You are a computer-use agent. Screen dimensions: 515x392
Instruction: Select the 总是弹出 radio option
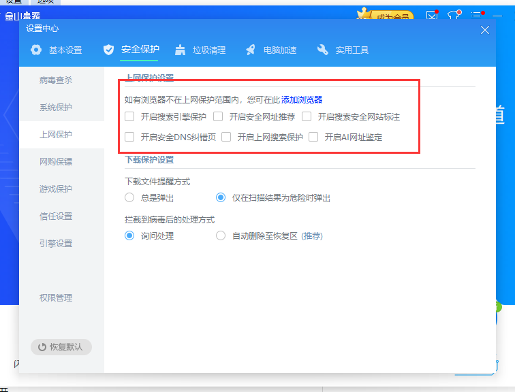pyautogui.click(x=129, y=197)
